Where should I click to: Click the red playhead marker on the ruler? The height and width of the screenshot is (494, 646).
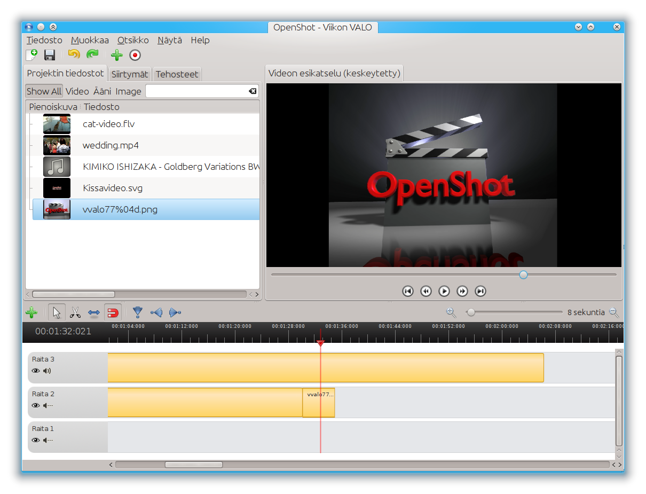(x=320, y=343)
